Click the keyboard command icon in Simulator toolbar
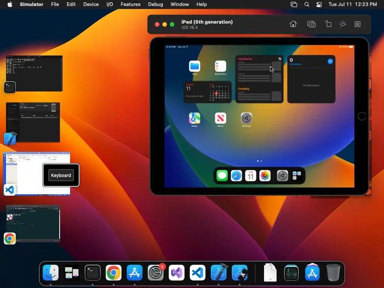The image size is (384, 288). [x=357, y=24]
